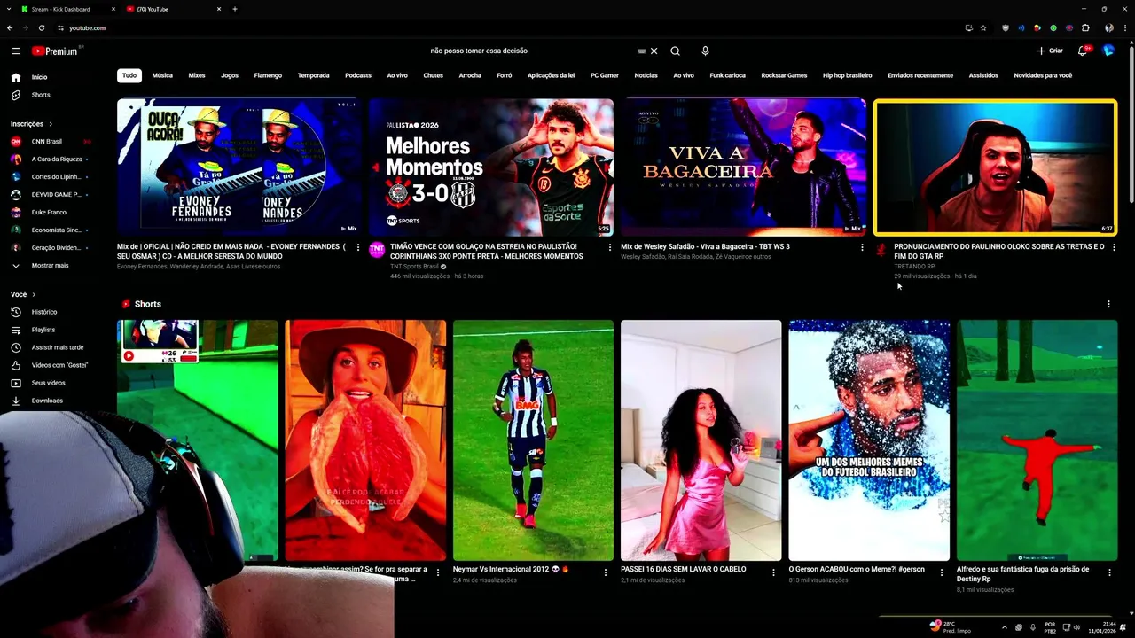This screenshot has width=1135, height=638.
Task: Open the YouTube hamburger guide menu
Action: coord(15,51)
